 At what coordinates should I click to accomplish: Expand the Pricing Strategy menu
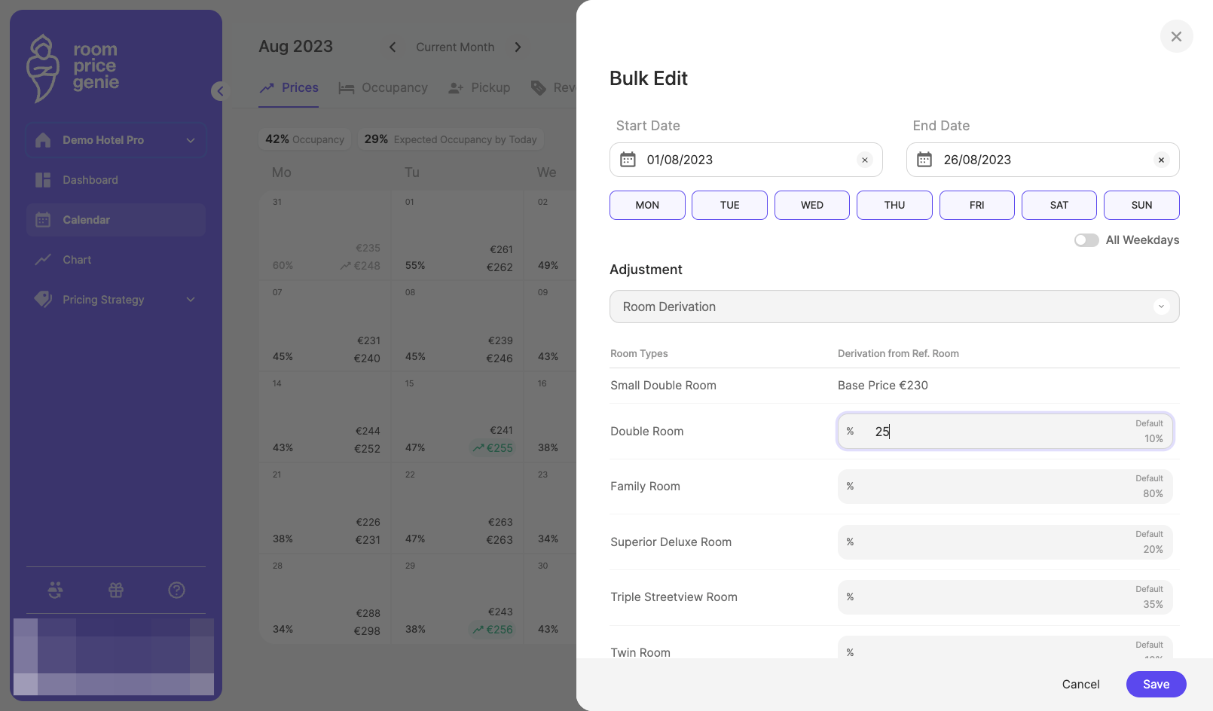(x=116, y=300)
